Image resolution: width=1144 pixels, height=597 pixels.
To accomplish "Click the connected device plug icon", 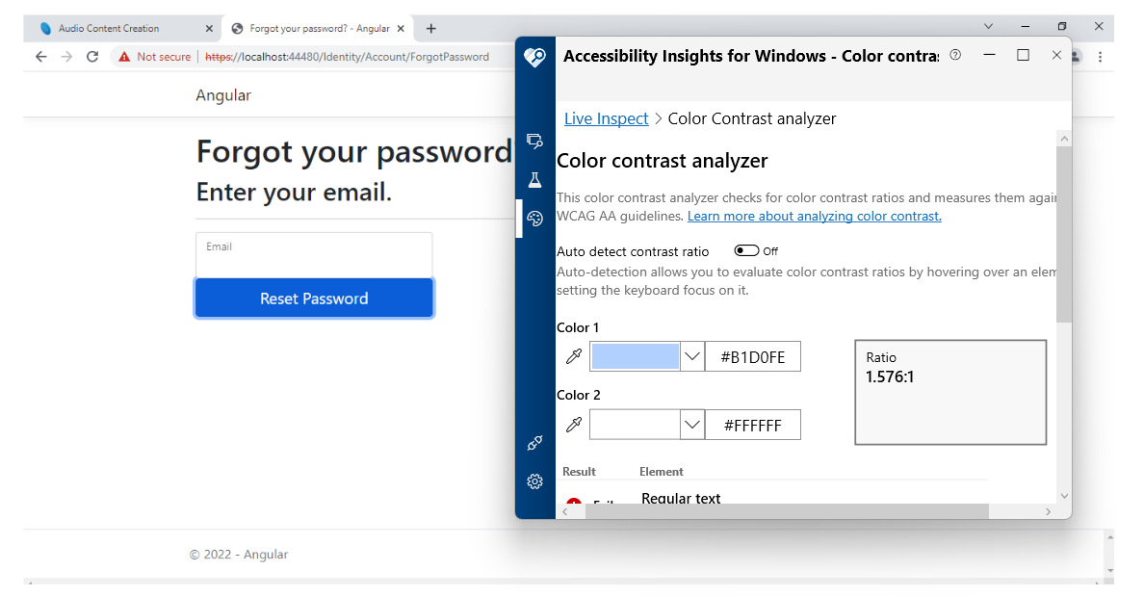I will 534,443.
